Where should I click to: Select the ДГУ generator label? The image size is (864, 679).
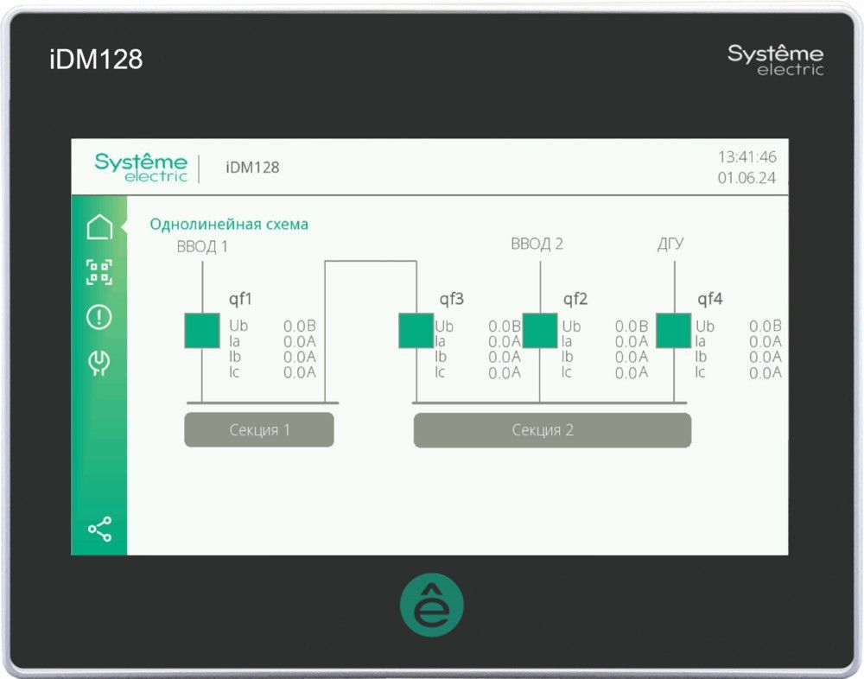point(670,244)
